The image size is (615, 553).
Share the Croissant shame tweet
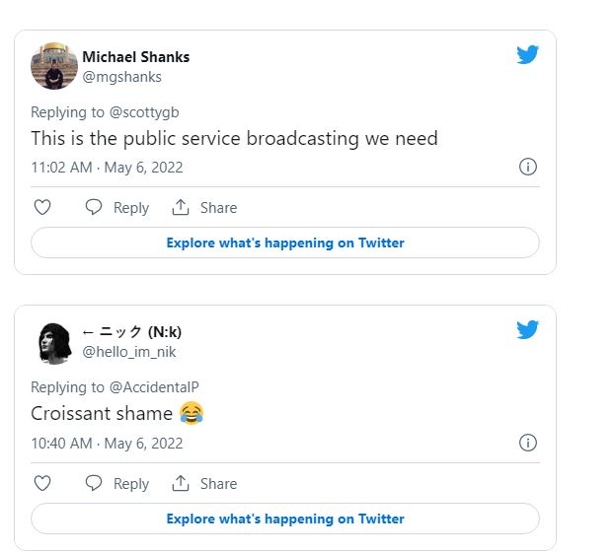coord(204,483)
